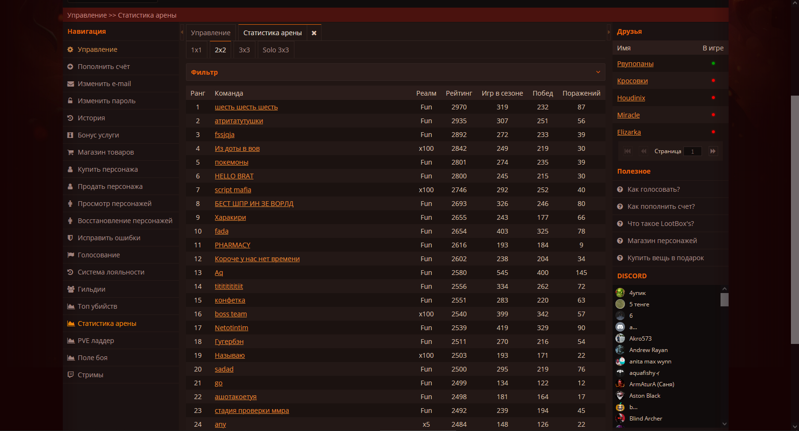Image resolution: width=799 pixels, height=431 pixels.
Task: Collapse the right friends panel arrow
Action: [x=609, y=32]
